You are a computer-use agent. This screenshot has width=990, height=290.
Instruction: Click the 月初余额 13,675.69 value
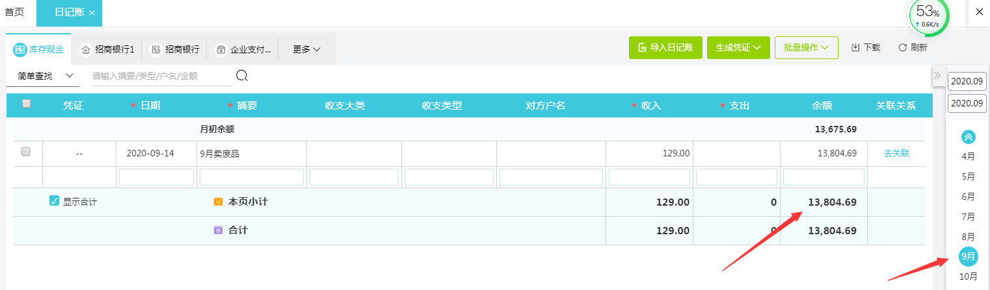tap(835, 129)
